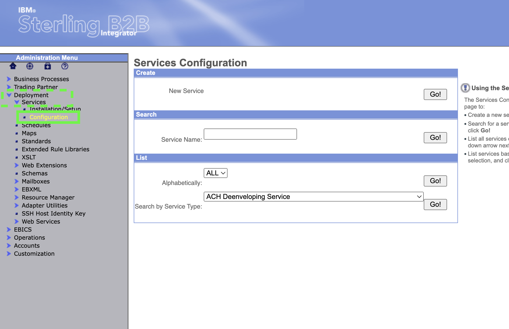Select Configuration in the Services menu
Viewport: 509px width, 329px height.
(x=48, y=117)
